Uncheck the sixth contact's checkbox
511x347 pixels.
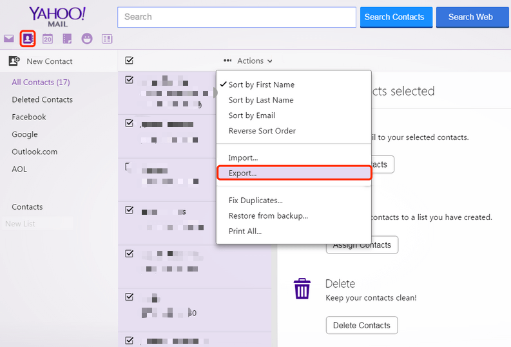(x=130, y=297)
